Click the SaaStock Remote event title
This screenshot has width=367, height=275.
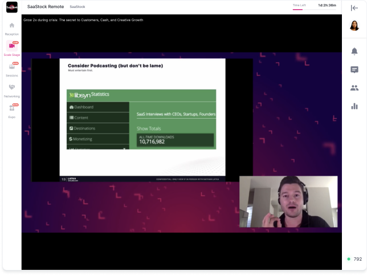pos(45,7)
